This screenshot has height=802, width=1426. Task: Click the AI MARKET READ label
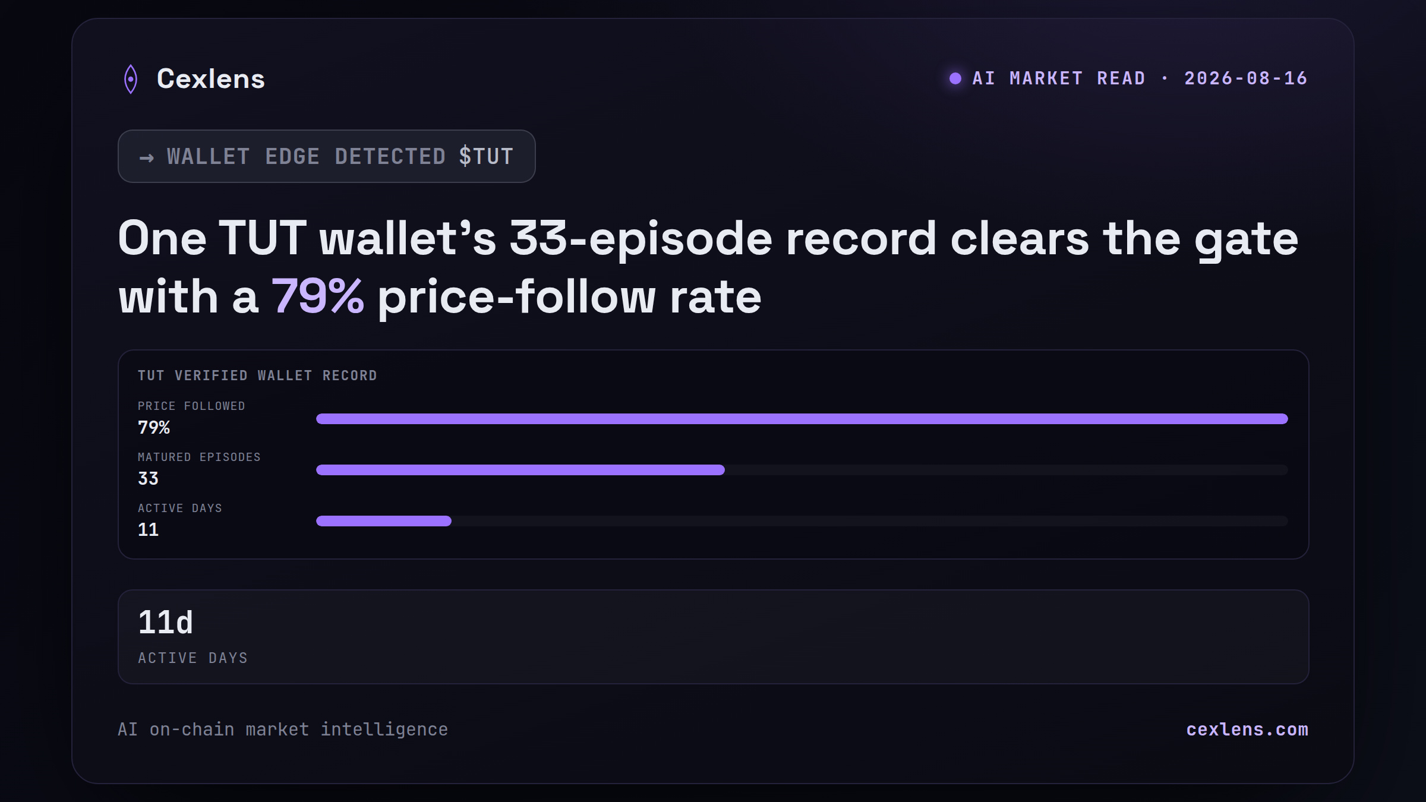(1059, 78)
